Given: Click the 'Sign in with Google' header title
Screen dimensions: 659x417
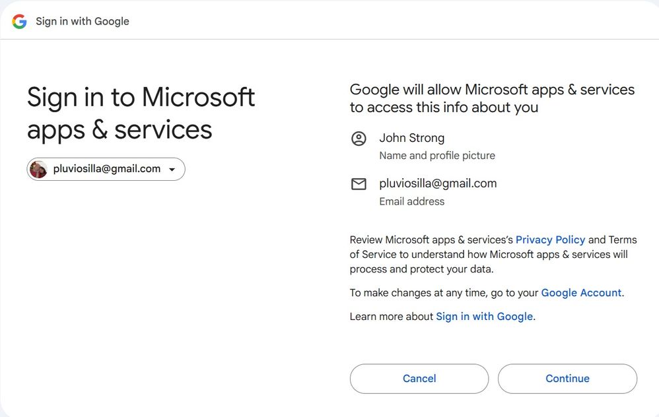Looking at the screenshot, I should 83,21.
